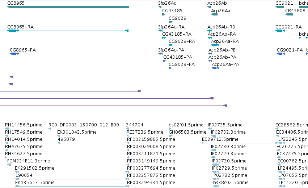Select the Acp26Ab gene label
Viewport: 308px width, 188px height.
click(217, 3)
